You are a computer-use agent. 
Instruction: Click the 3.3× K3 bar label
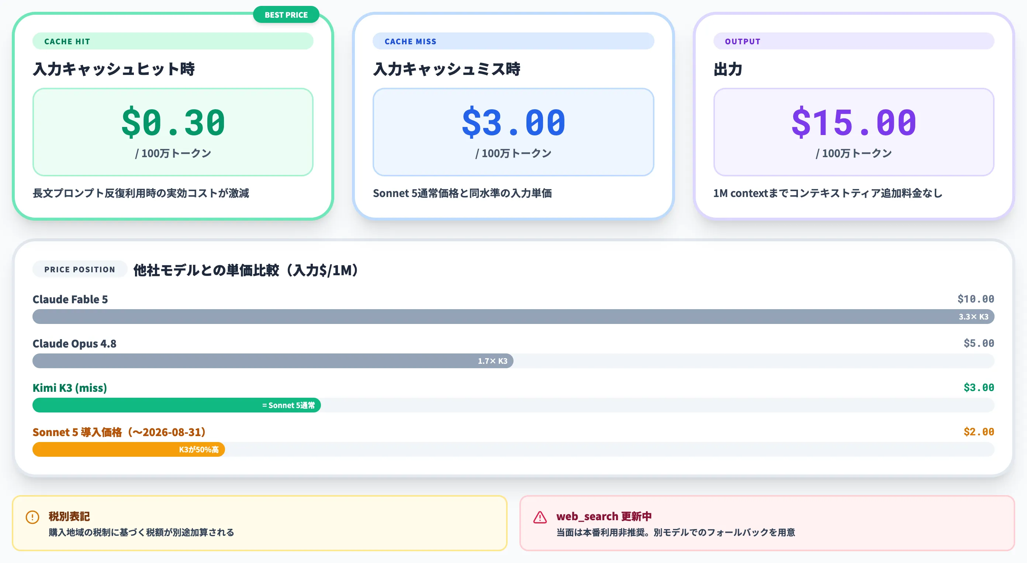point(973,317)
